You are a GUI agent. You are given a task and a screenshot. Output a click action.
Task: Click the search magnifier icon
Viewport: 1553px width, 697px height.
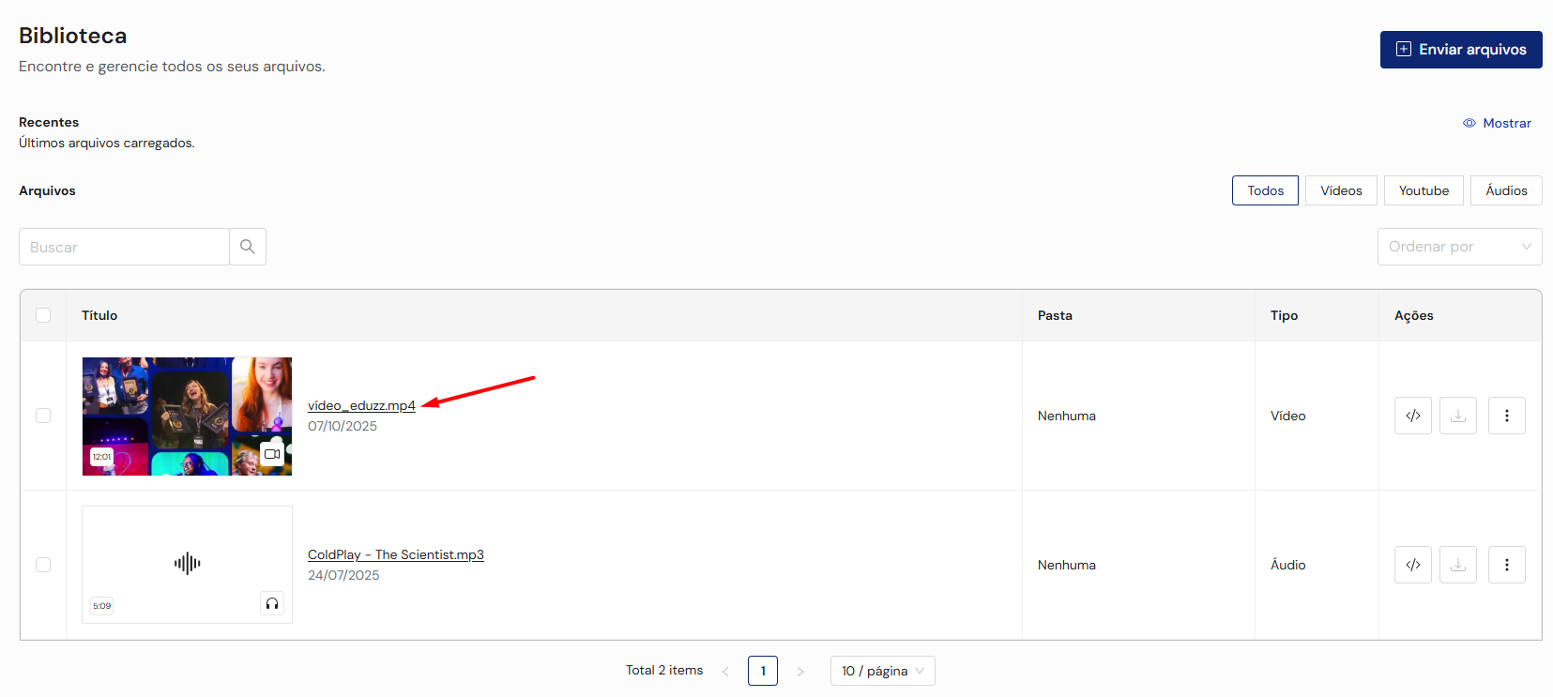tap(248, 247)
